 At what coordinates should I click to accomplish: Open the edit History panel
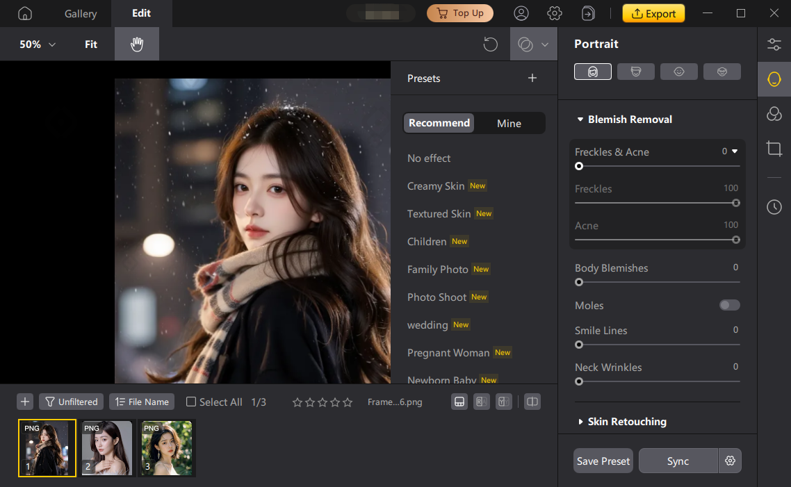coord(774,206)
